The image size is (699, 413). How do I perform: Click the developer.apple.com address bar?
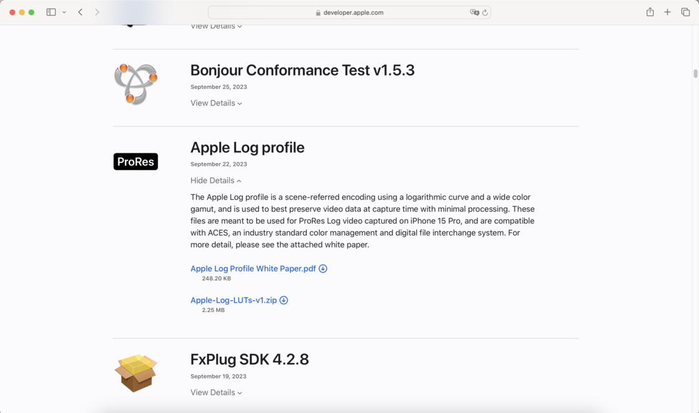coord(349,12)
